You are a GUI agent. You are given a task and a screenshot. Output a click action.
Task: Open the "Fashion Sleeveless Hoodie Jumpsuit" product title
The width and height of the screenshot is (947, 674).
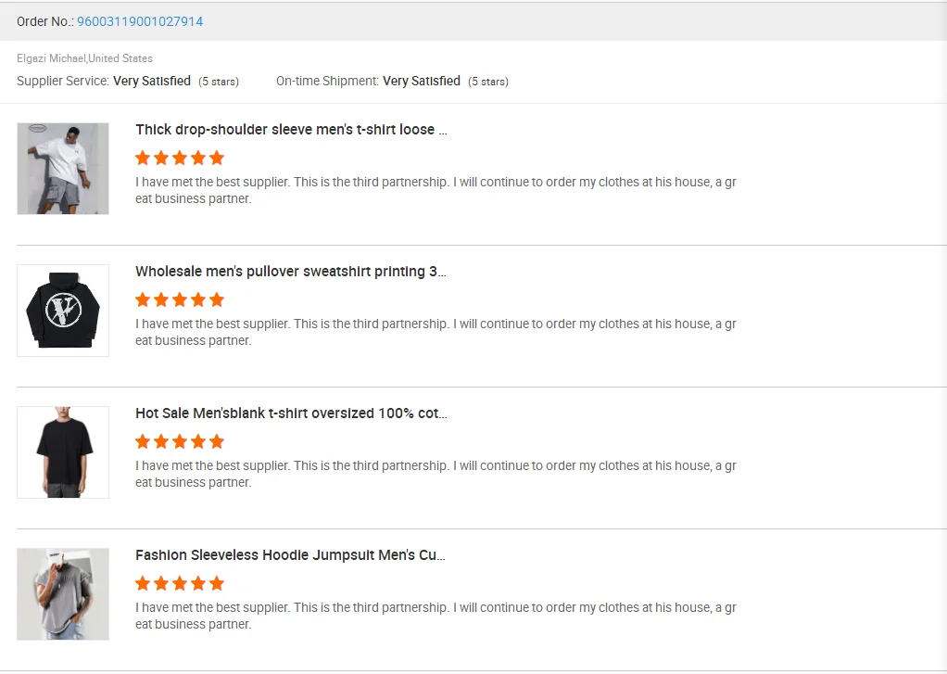pos(291,555)
